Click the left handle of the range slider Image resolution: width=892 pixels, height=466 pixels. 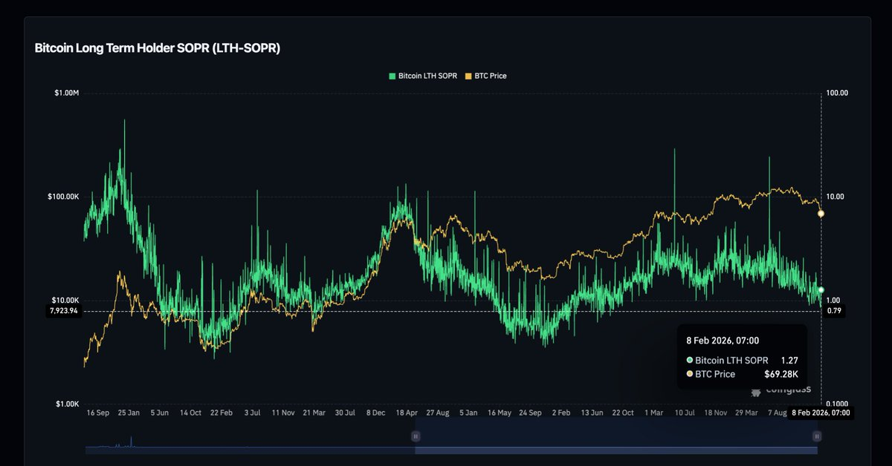pos(416,436)
